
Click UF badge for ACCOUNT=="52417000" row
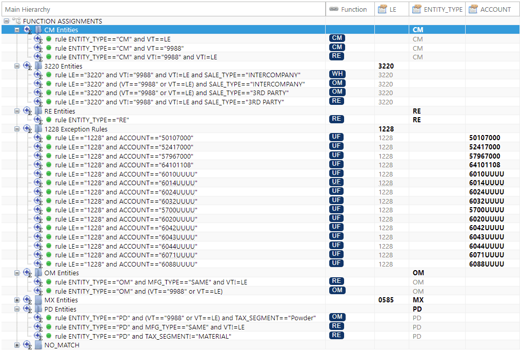336,146
